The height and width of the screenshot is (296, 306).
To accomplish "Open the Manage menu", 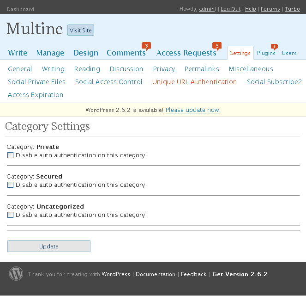I will pos(50,53).
